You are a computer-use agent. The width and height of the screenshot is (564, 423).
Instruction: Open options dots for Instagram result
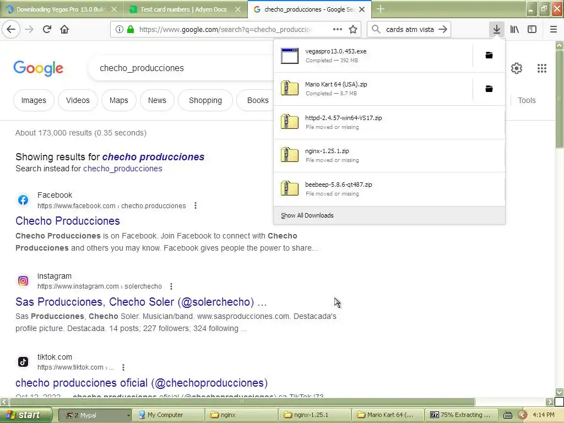(171, 286)
